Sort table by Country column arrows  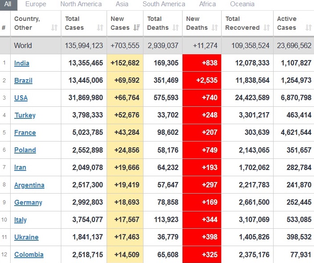[x=54, y=28]
